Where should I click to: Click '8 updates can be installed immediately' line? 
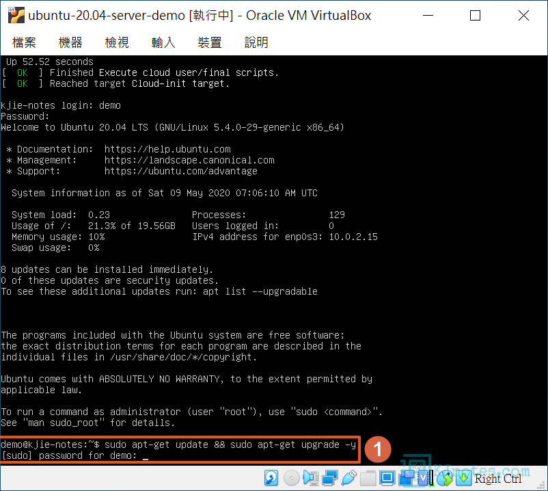(x=107, y=269)
